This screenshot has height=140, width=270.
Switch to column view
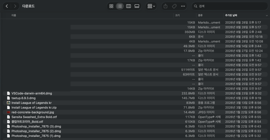(x=128, y=6)
